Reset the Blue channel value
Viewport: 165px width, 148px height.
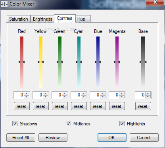coord(98,106)
